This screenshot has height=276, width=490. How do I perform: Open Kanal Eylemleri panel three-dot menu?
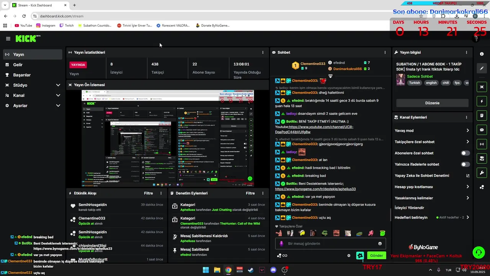click(x=466, y=117)
